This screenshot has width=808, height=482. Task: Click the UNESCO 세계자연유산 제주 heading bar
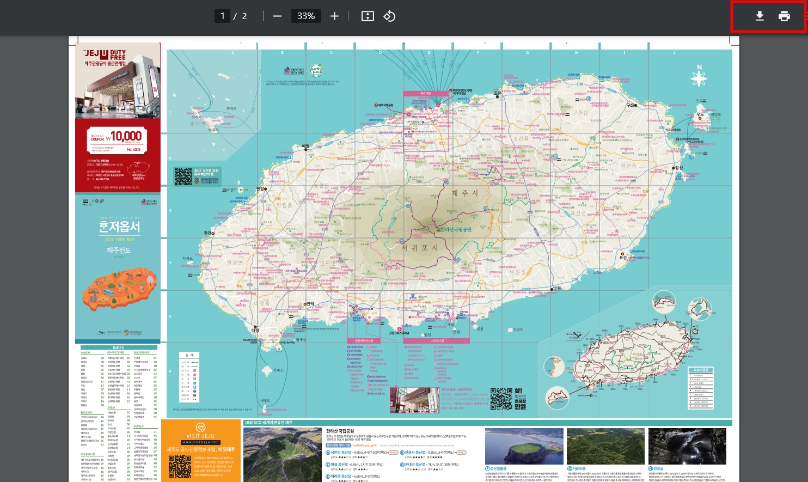(487, 423)
